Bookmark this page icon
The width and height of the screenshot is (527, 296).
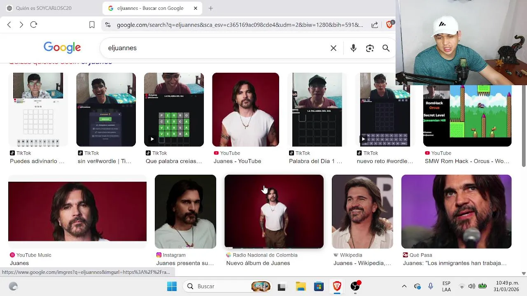point(92,25)
